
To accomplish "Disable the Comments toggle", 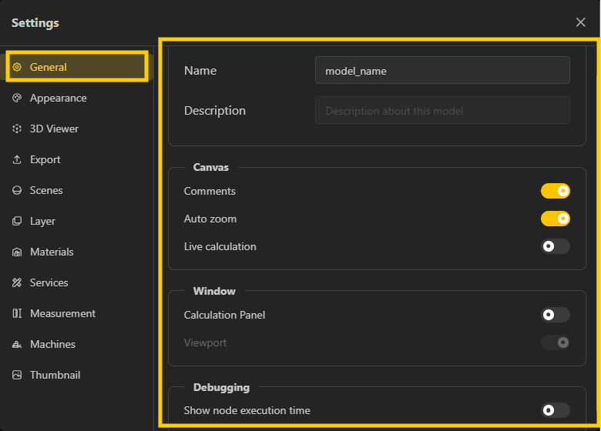I will click(x=555, y=191).
